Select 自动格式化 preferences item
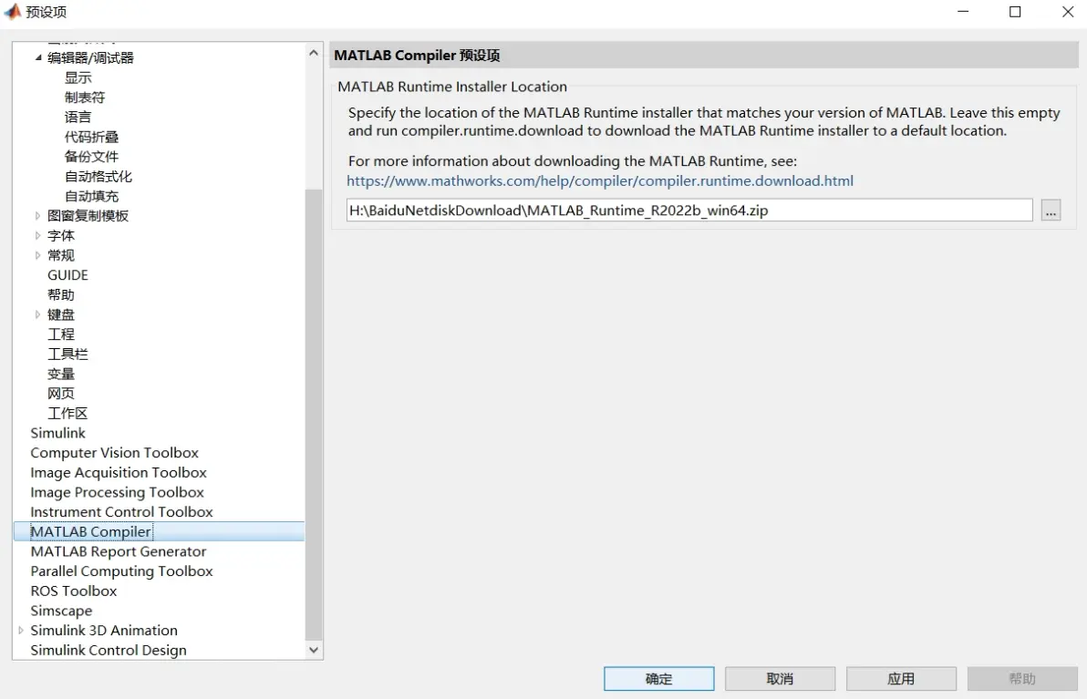The image size is (1087, 699). [x=98, y=177]
